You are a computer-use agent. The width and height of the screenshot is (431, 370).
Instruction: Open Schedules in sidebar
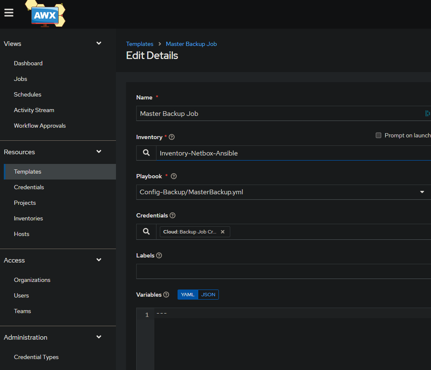[x=27, y=95]
